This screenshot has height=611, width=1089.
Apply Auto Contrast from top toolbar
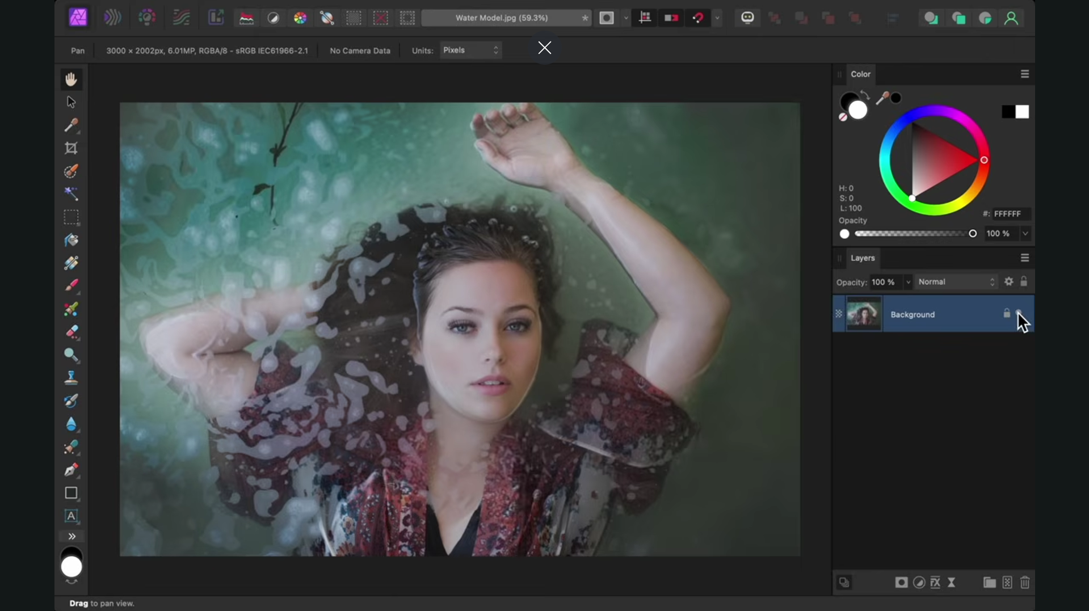tap(273, 18)
